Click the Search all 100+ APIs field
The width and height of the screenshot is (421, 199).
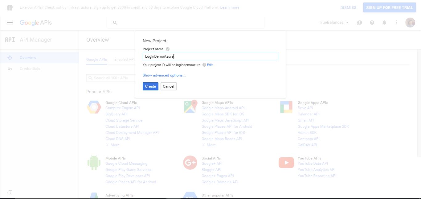pyautogui.click(x=111, y=78)
